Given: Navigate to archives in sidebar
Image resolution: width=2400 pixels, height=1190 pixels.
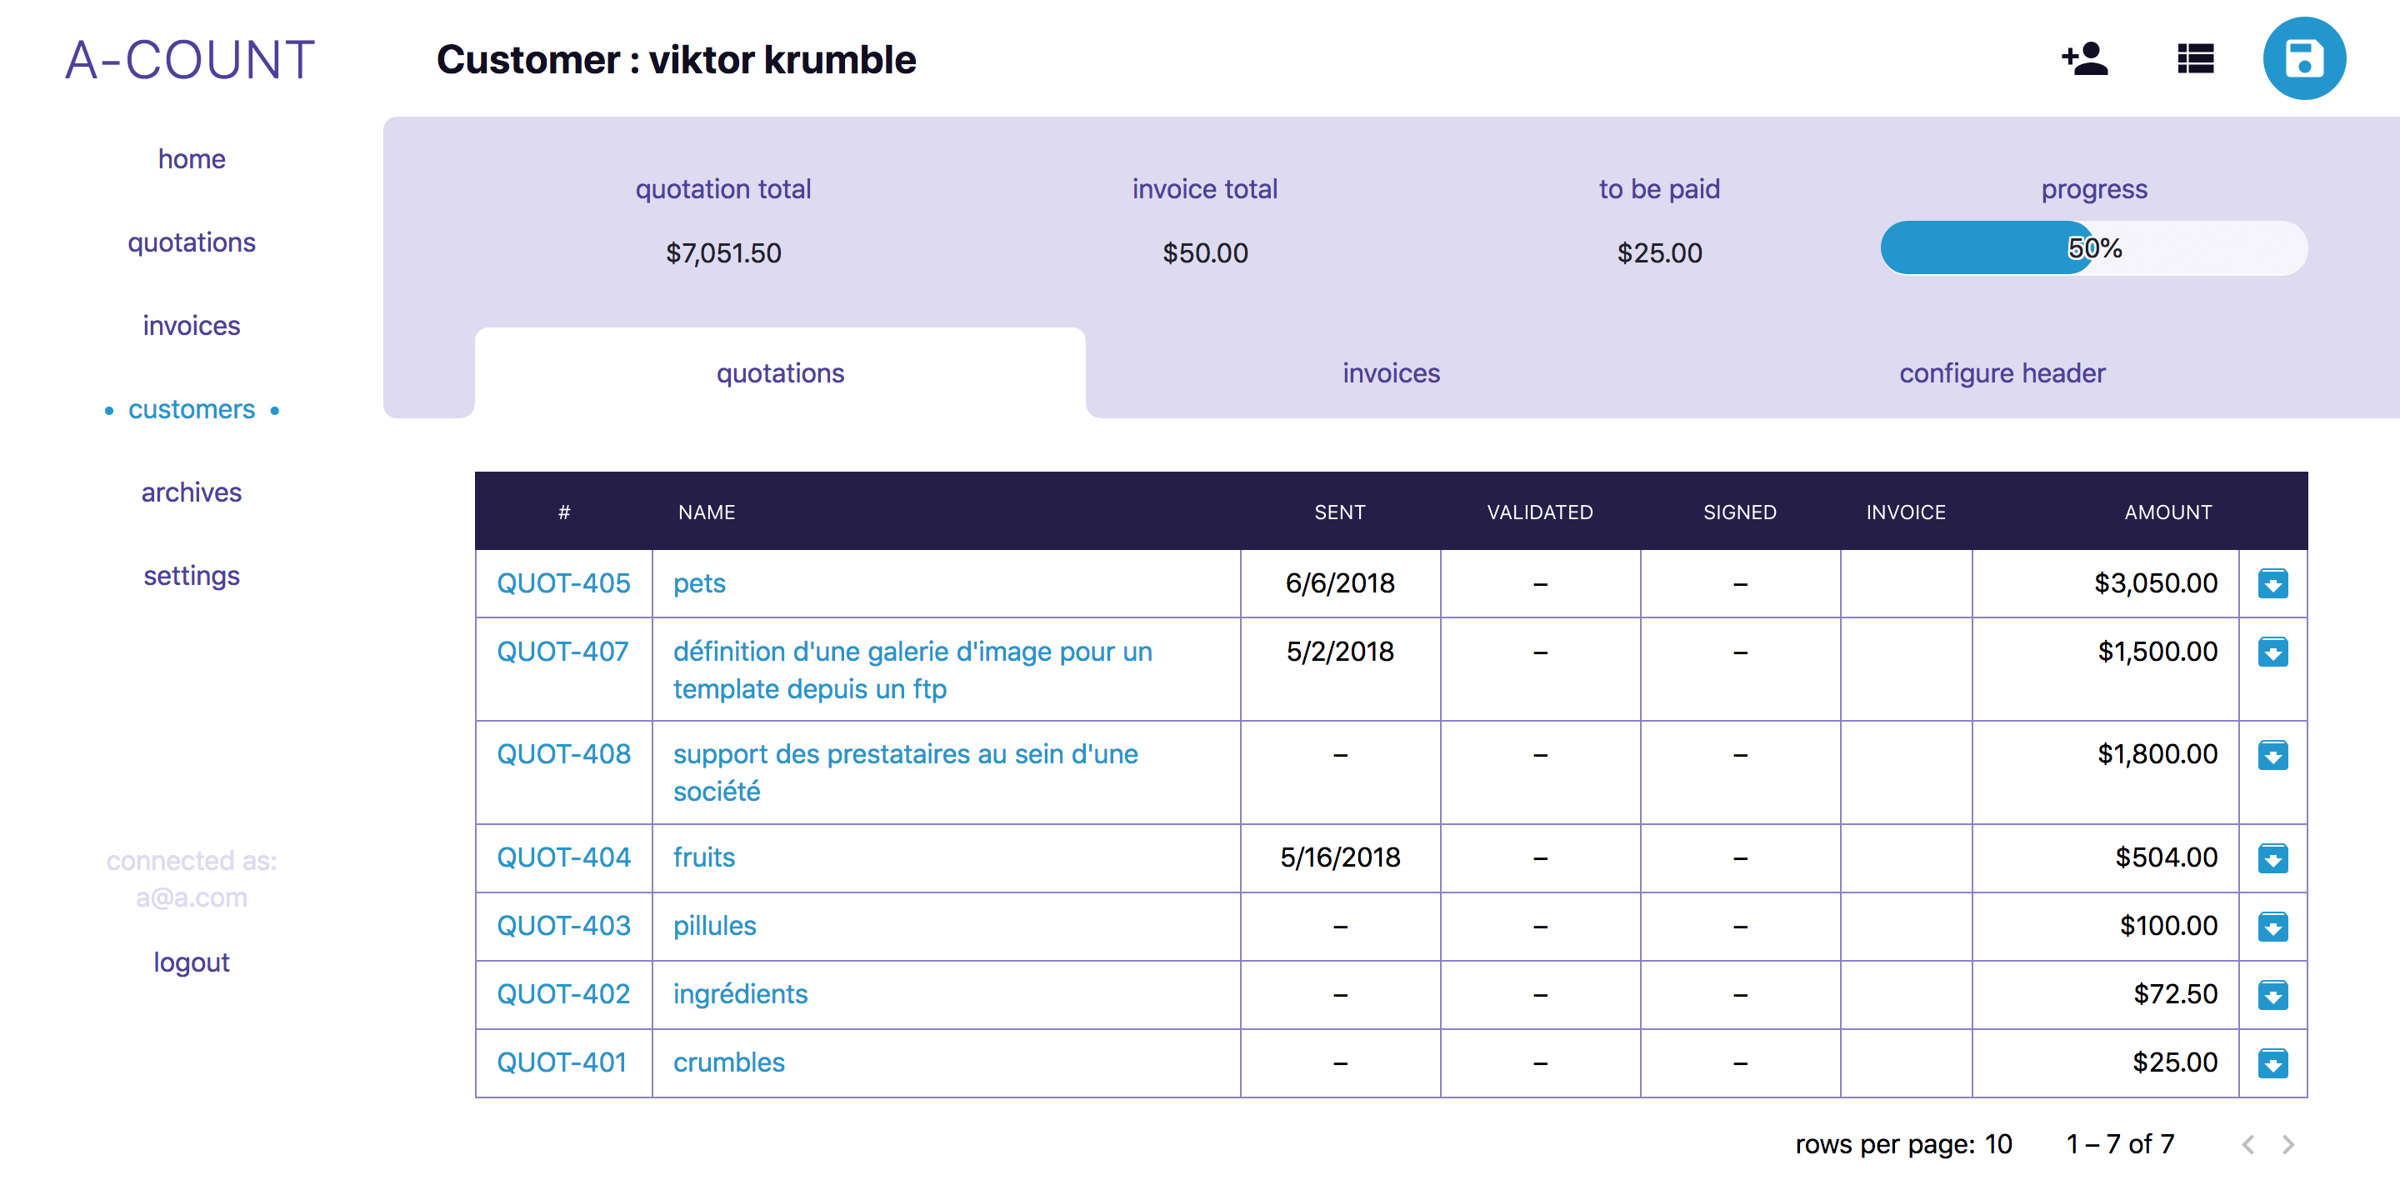Looking at the screenshot, I should coord(191,492).
